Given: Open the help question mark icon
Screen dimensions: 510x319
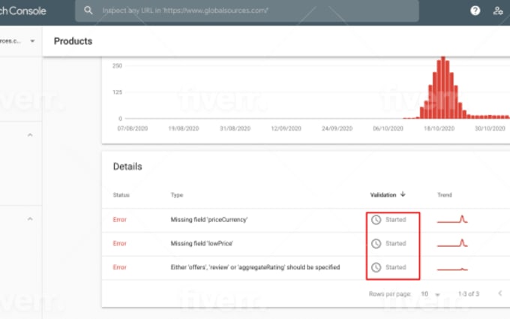Looking at the screenshot, I should pos(475,11).
